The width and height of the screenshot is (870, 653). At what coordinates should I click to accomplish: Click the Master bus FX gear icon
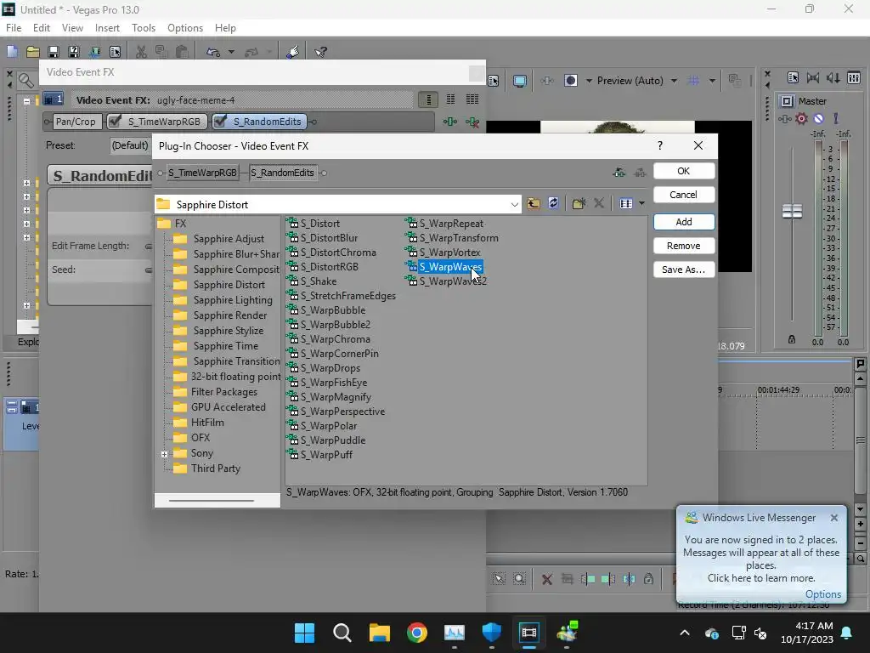[x=801, y=118]
